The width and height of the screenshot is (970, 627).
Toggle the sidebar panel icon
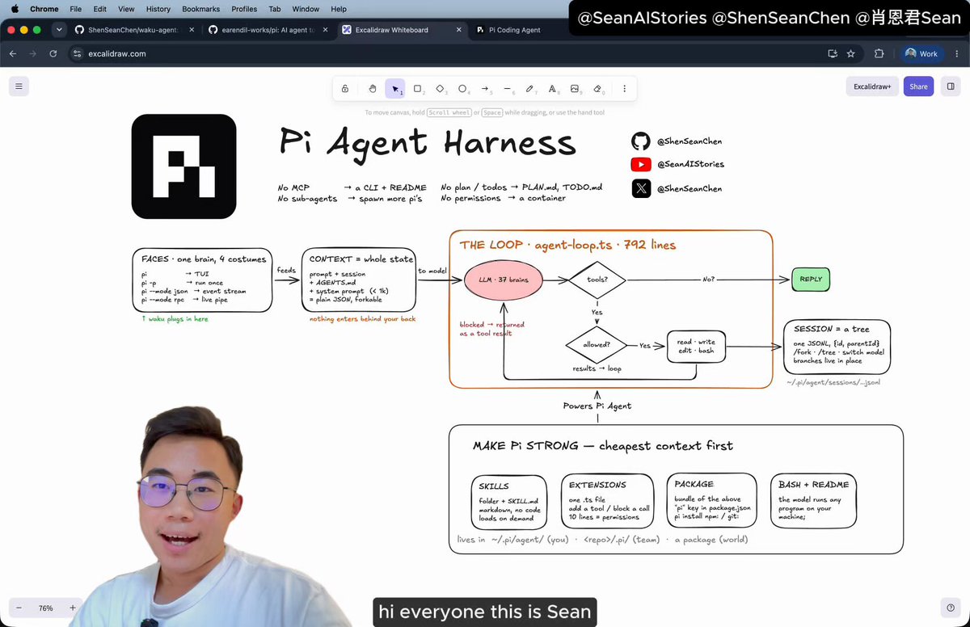point(951,86)
